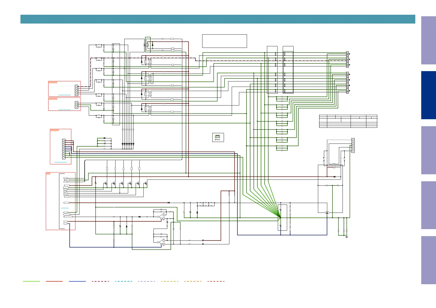The image size is (436, 308).
Task: Open the fourth side tab on the right edge
Action: 428,205
